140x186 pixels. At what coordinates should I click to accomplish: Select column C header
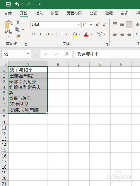pos(79,64)
